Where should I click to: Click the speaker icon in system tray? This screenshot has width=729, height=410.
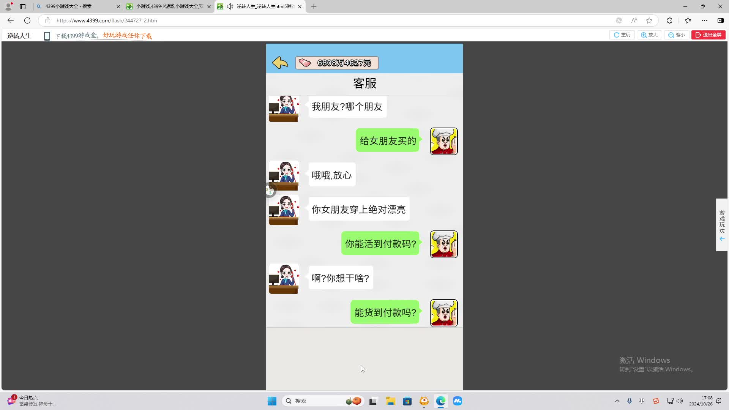click(679, 401)
